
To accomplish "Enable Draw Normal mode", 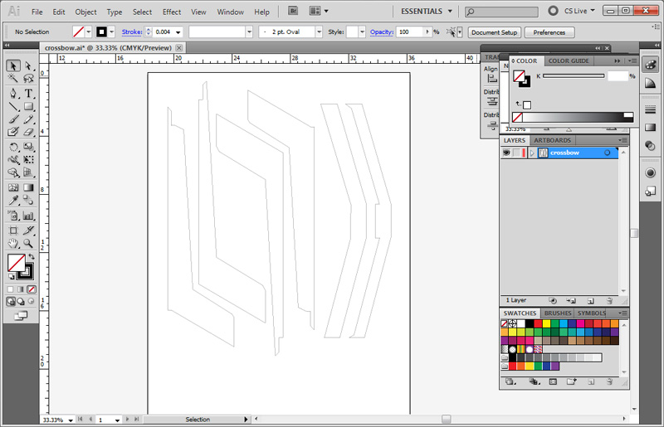I will 11,301.
